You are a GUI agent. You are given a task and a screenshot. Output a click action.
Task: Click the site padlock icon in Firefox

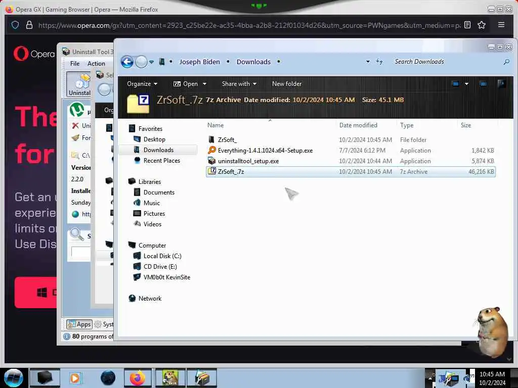tap(29, 25)
